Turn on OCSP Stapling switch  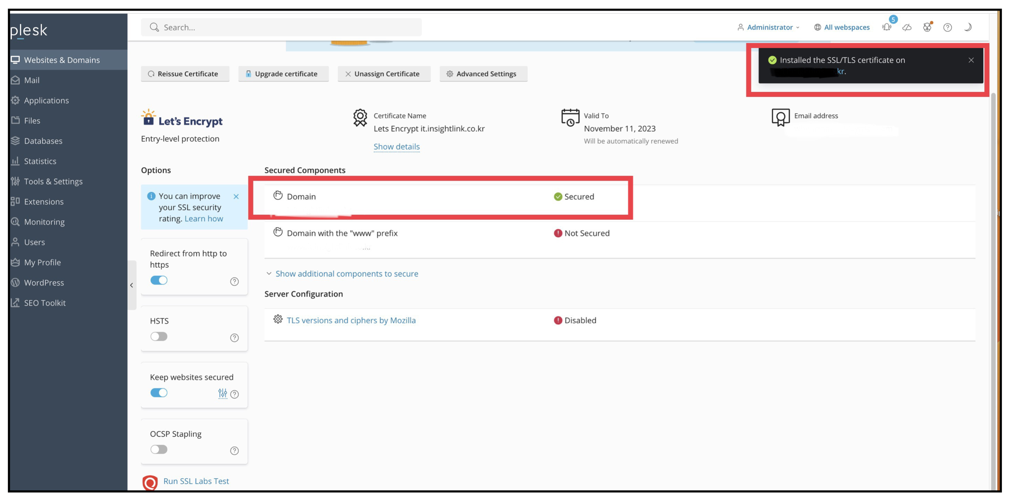159,449
